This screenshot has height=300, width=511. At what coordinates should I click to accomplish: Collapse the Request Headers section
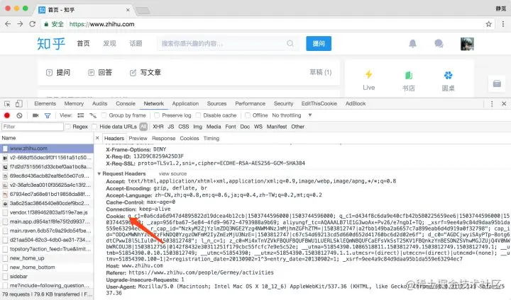(x=99, y=174)
